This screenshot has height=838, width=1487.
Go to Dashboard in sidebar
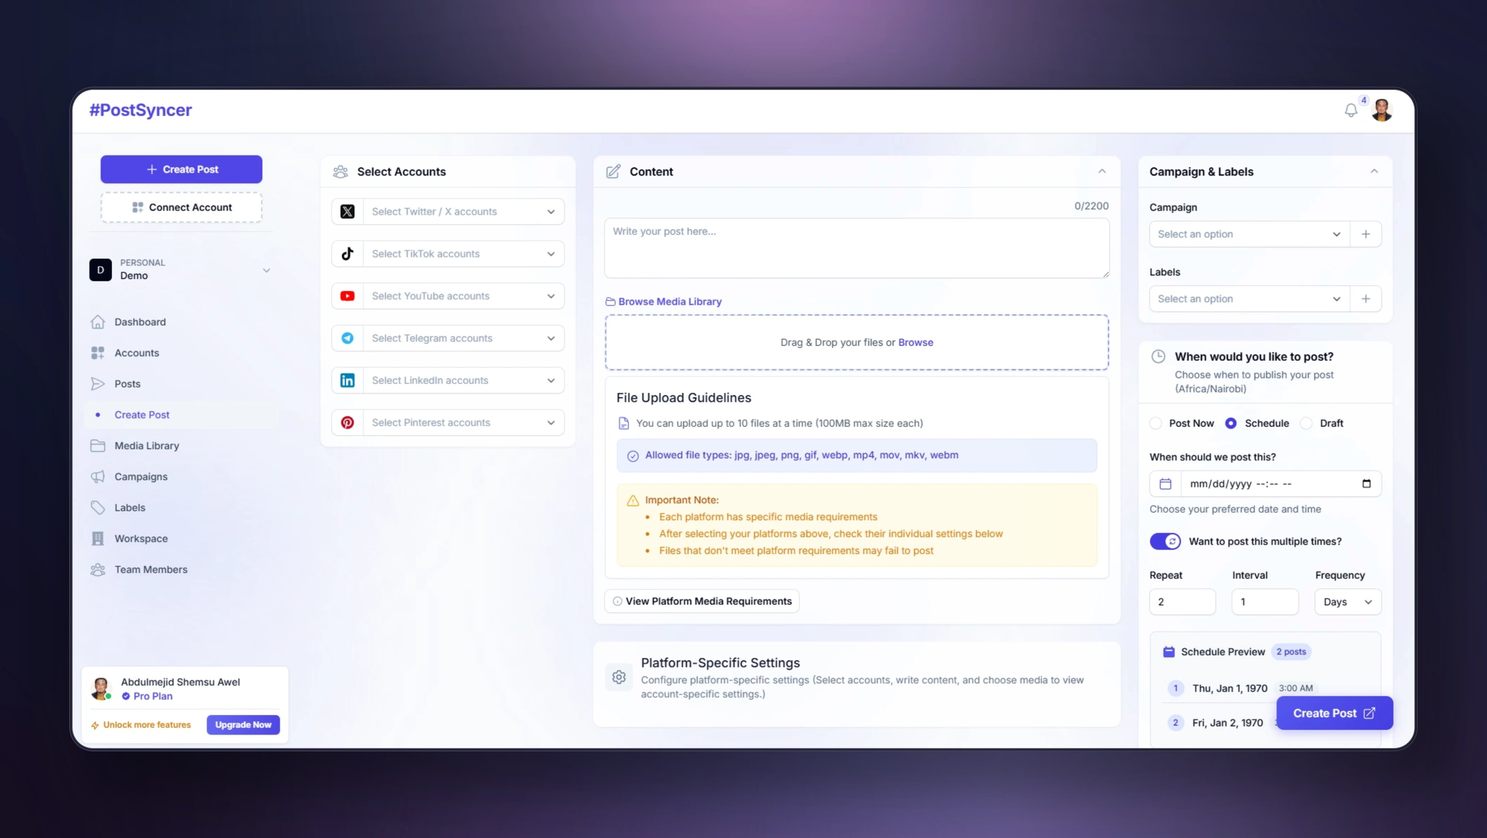point(182,322)
